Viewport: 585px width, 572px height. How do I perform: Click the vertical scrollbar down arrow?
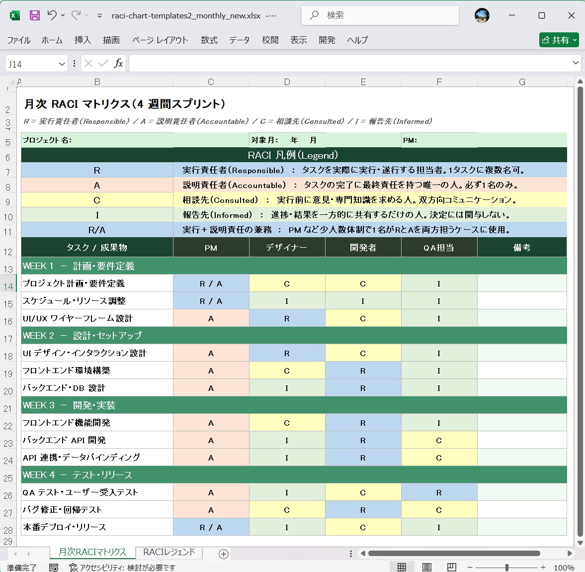[580, 543]
